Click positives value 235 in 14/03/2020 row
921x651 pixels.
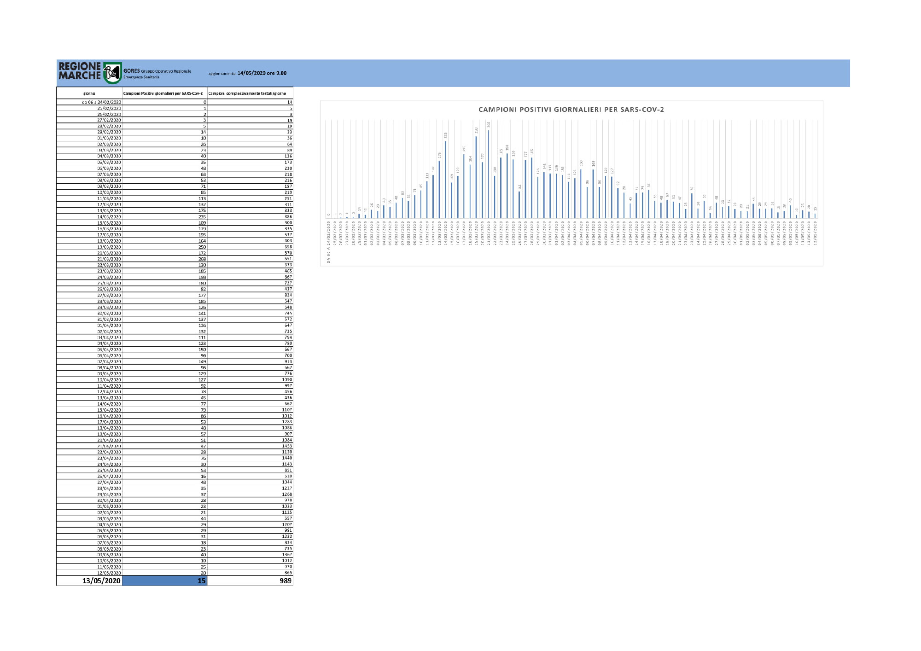click(x=202, y=216)
